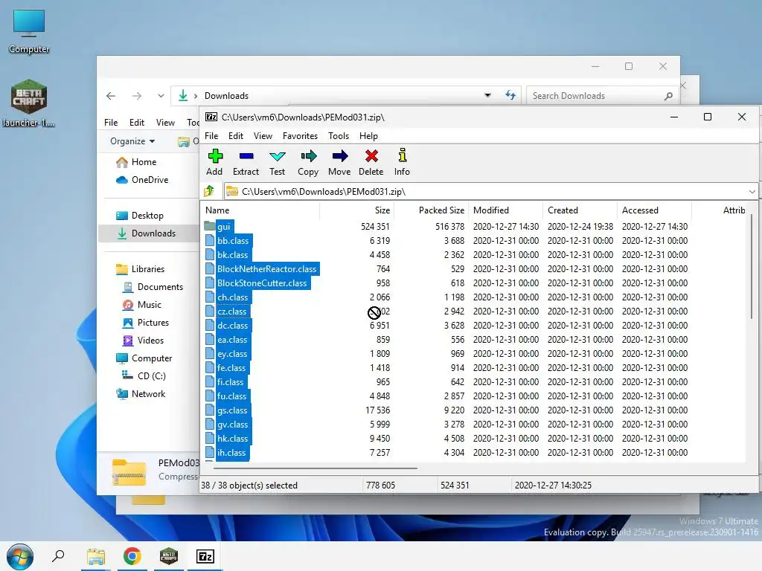Viewport: 762px width, 571px height.
Task: Launch Chrome from the taskbar
Action: pyautogui.click(x=132, y=556)
